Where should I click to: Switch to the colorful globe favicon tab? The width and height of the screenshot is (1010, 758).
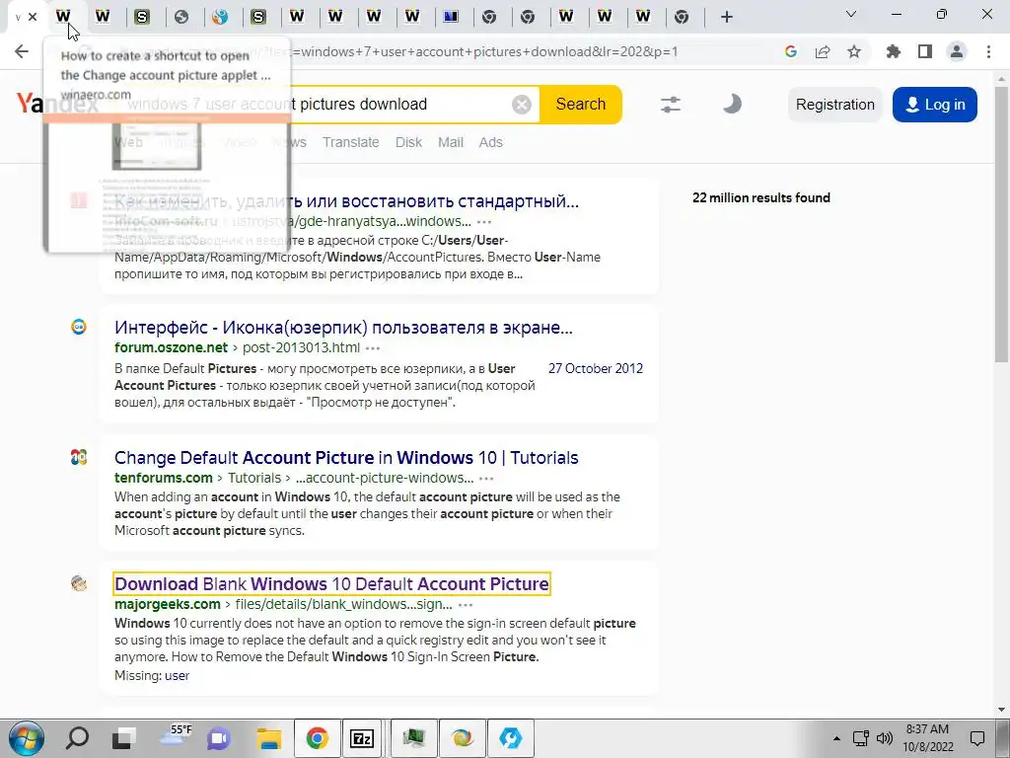(x=220, y=17)
